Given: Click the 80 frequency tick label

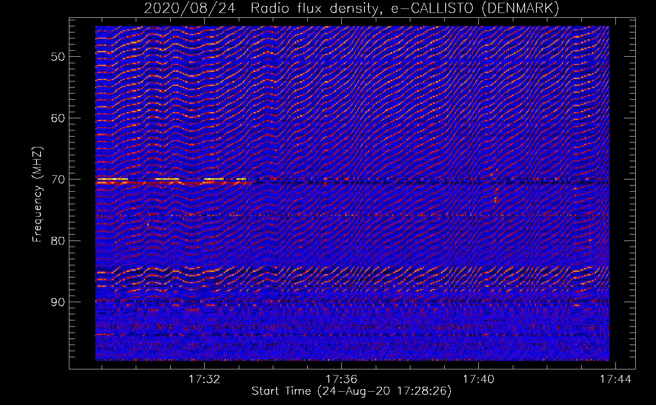Looking at the screenshot, I should click(x=58, y=241).
